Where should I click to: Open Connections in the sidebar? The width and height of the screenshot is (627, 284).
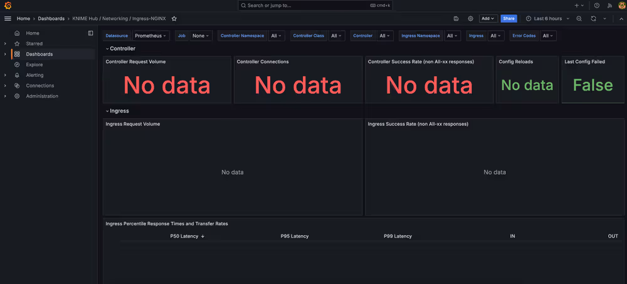(40, 85)
